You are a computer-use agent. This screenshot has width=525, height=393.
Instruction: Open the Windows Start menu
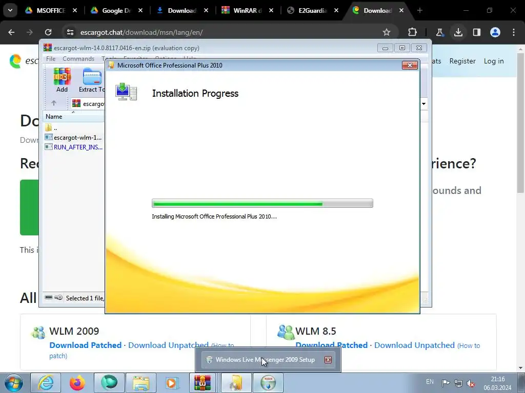(x=13, y=383)
